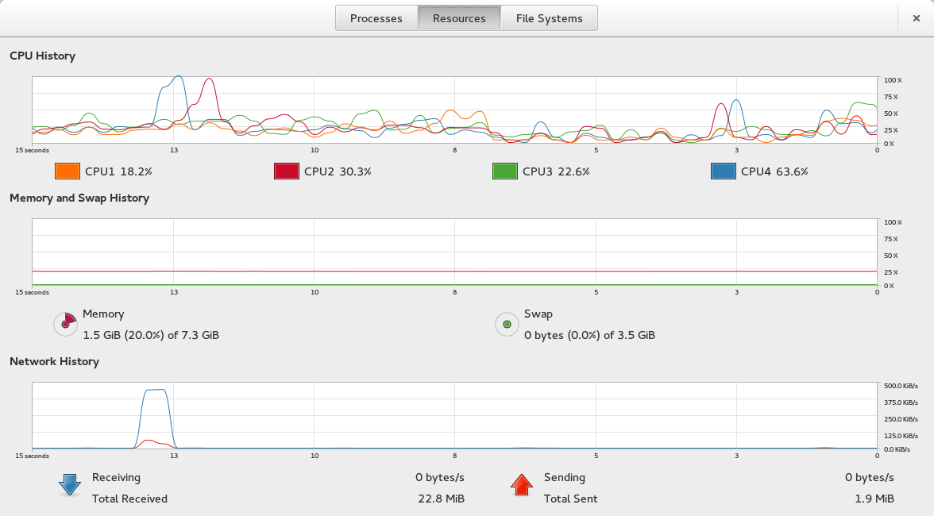This screenshot has height=516, width=934.
Task: Click the Total Sent 1.9 MiB value
Action: (874, 499)
